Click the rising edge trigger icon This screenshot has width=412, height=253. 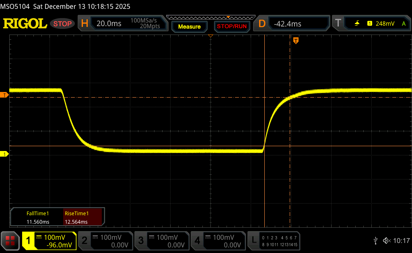(357, 24)
